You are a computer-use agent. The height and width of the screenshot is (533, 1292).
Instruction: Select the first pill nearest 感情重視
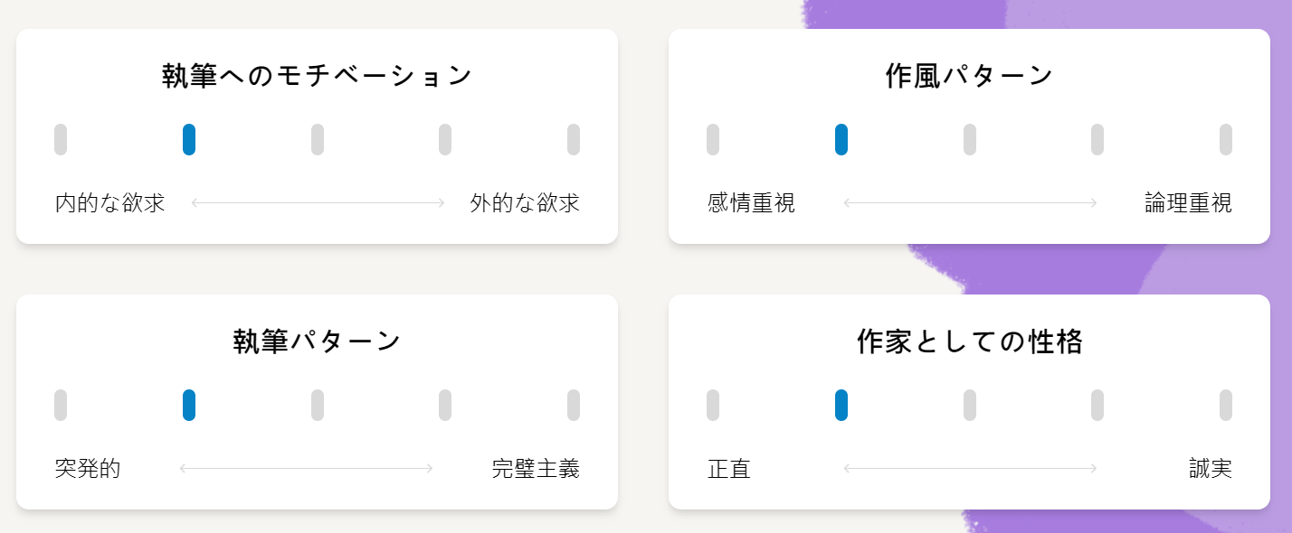point(713,140)
